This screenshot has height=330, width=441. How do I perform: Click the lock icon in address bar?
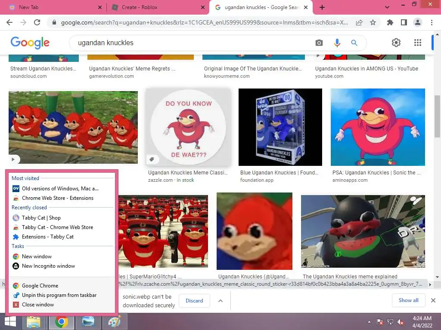54,22
